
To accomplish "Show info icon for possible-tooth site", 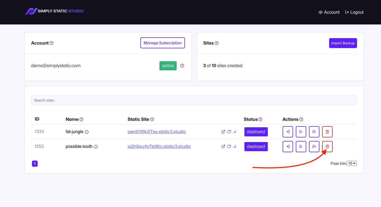I will coord(96,147).
